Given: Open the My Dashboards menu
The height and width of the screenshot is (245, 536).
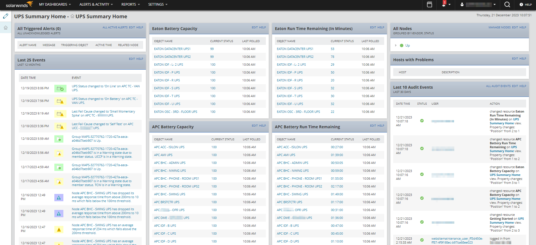Looking at the screenshot, I should [55, 4].
